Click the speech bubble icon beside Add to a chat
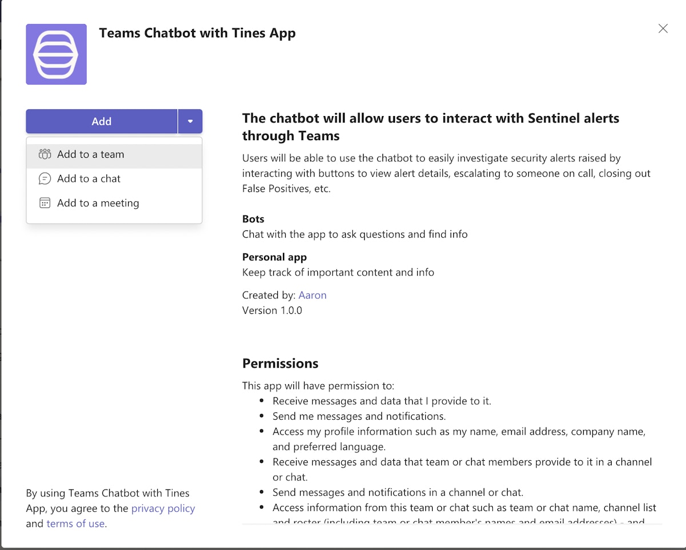The height and width of the screenshot is (550, 686). [45, 179]
